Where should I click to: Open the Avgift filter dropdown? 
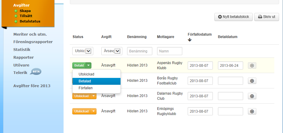point(112,51)
